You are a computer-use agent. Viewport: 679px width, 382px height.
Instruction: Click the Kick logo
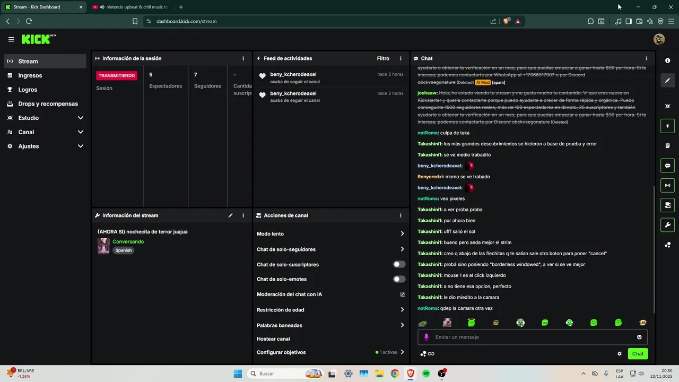[38, 39]
